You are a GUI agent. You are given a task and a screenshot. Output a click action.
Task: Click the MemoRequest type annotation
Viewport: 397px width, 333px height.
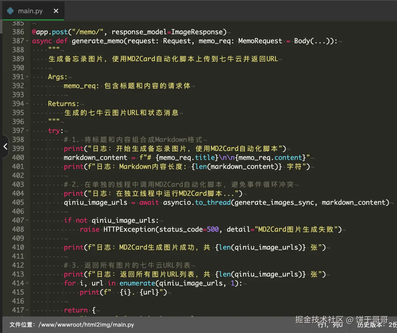260,41
